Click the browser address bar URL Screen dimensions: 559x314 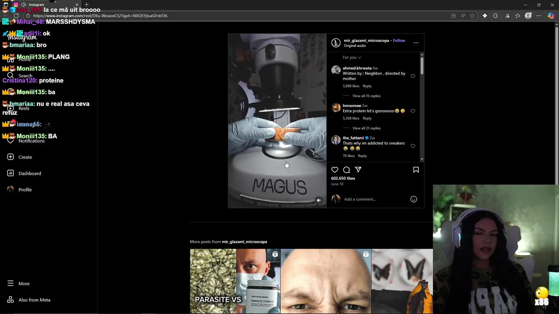pos(100,16)
